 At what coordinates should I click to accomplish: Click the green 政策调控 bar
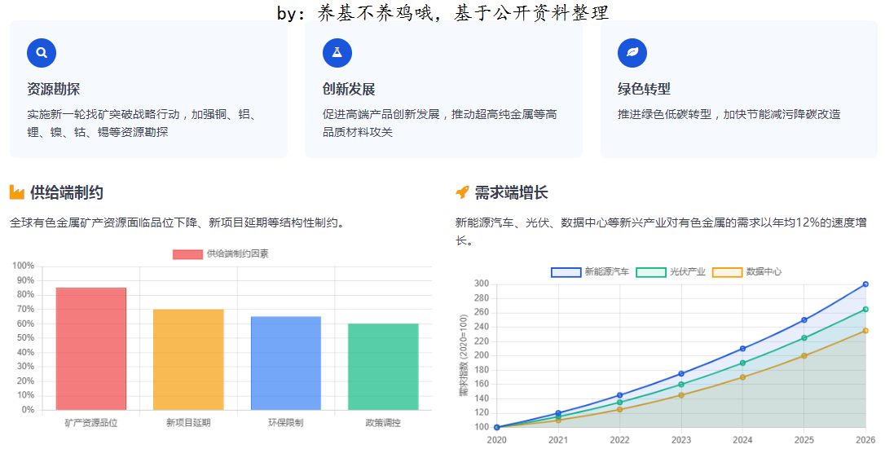coord(383,367)
